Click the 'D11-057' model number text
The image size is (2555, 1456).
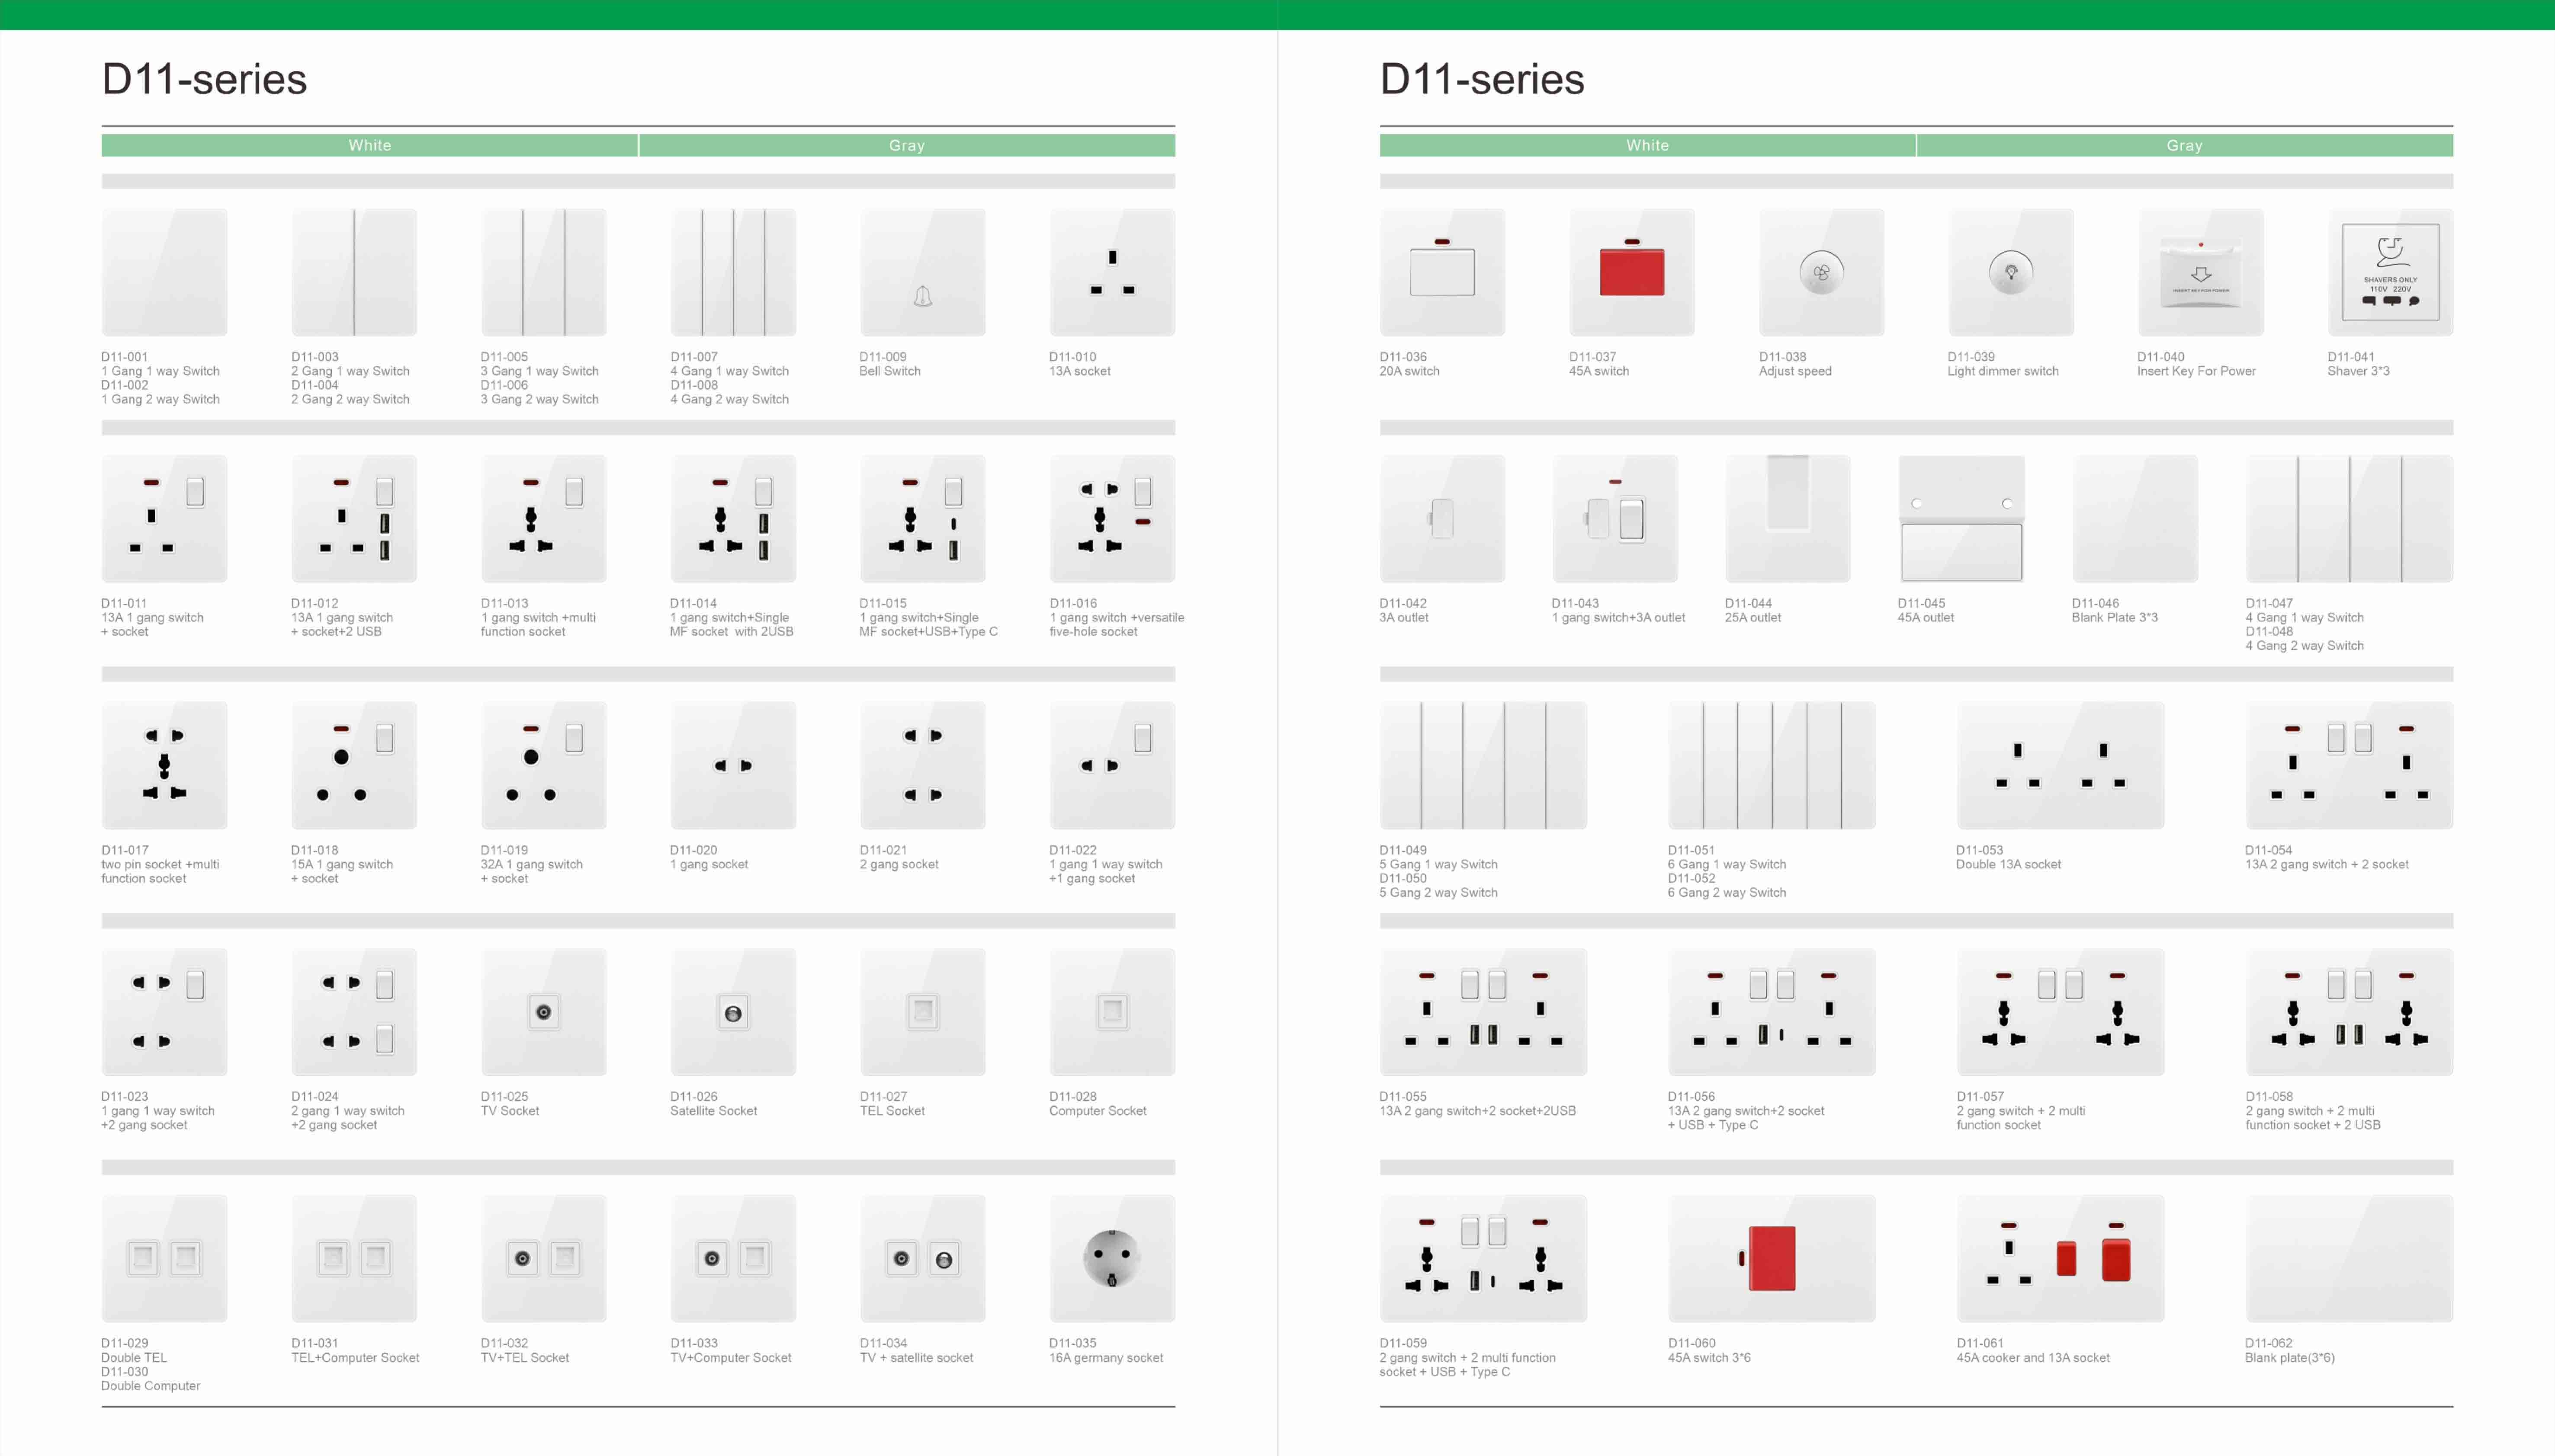(1981, 1097)
